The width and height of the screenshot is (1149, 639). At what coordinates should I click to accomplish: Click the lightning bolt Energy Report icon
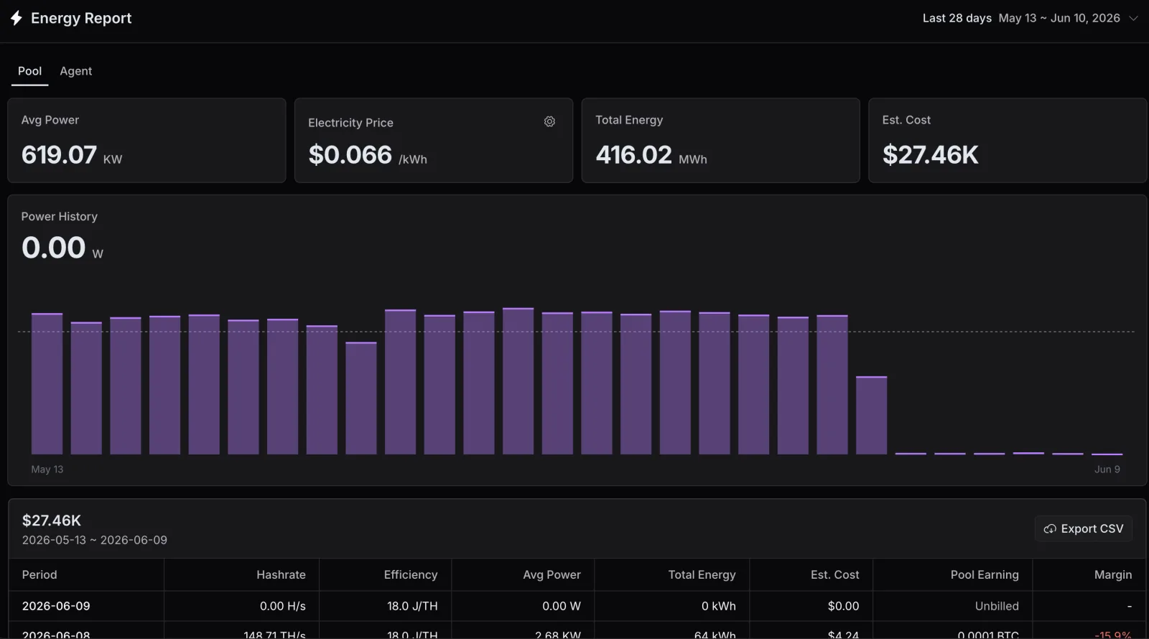16,18
